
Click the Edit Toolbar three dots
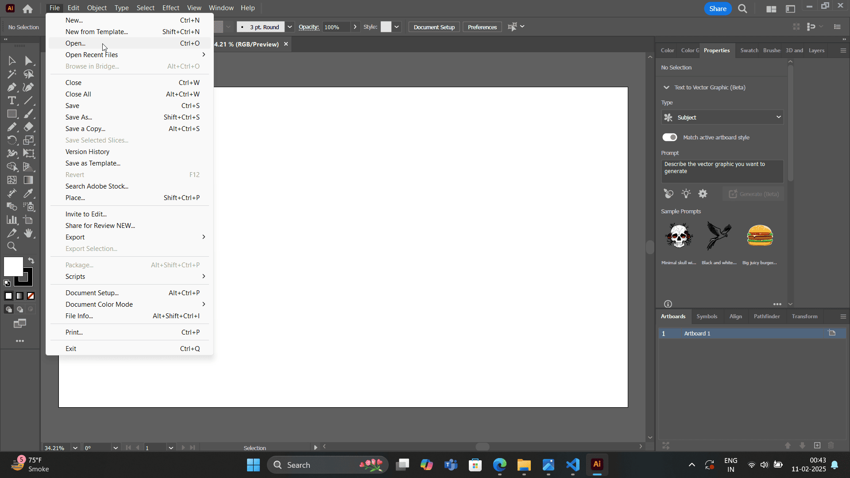[x=20, y=341]
